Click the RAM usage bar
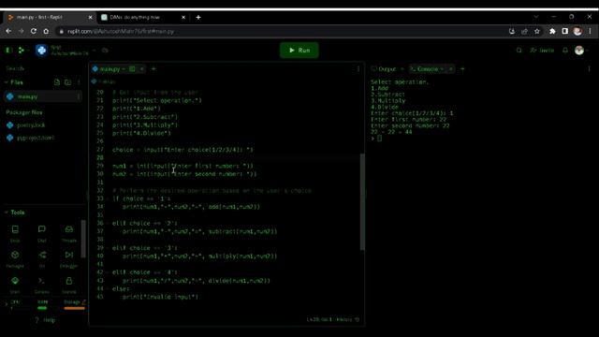The image size is (599, 337). click(x=42, y=308)
